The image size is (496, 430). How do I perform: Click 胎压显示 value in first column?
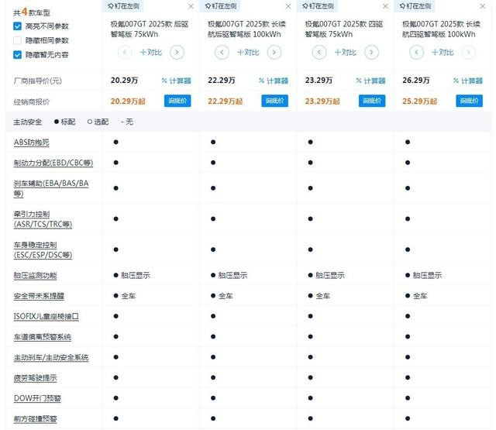(136, 275)
